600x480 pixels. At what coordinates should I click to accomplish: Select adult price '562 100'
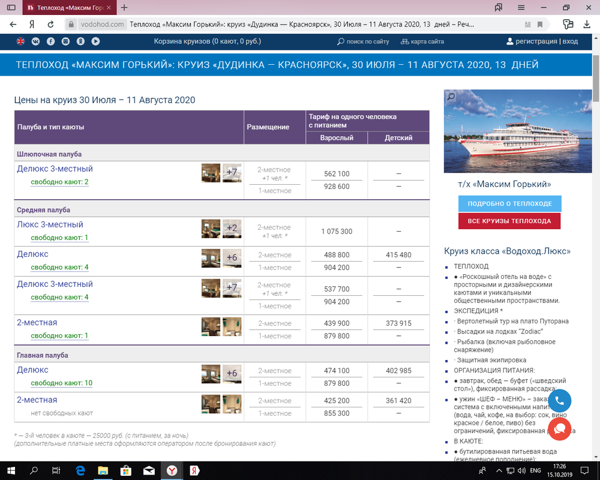[x=337, y=174]
